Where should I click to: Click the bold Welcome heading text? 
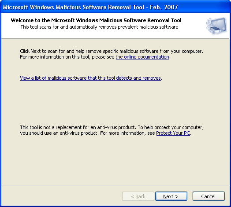point(96,20)
